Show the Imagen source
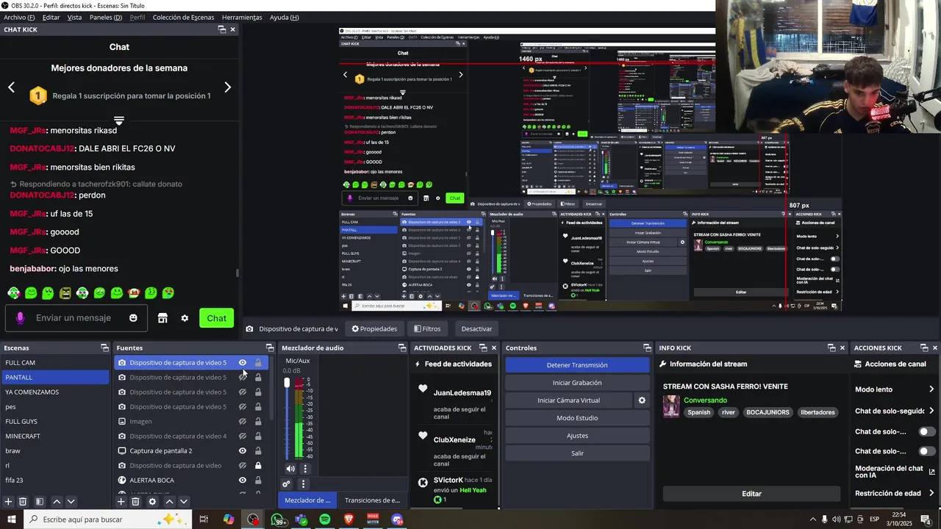 click(x=243, y=421)
